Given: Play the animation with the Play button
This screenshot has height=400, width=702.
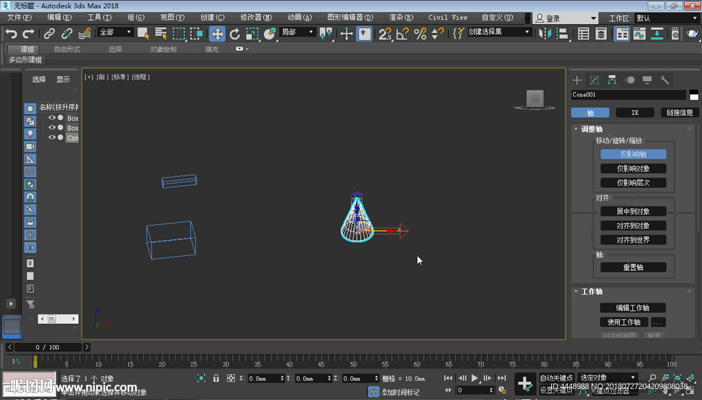Looking at the screenshot, I should click(474, 378).
